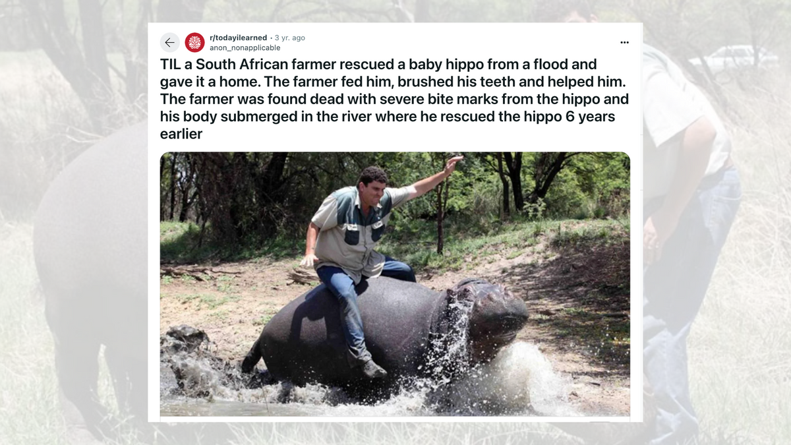Go back using the left arrow button

[169, 42]
